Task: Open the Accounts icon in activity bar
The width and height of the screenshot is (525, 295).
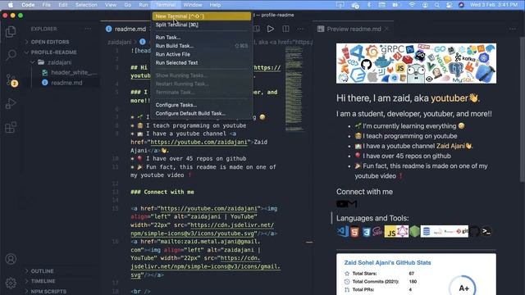Action: coord(11,259)
